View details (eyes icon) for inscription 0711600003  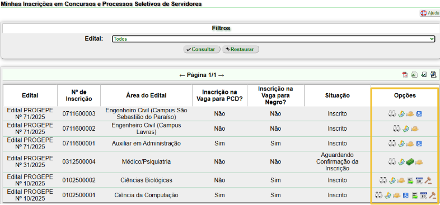pyautogui.click(x=392, y=114)
